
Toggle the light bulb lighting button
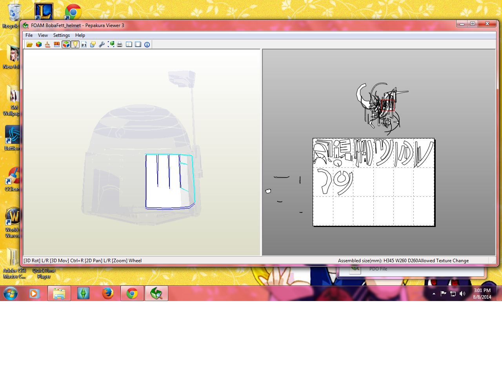tap(75, 45)
